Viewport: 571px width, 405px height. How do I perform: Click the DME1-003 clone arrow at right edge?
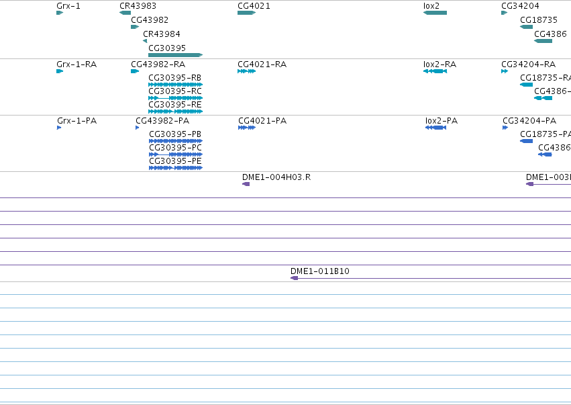pos(548,184)
